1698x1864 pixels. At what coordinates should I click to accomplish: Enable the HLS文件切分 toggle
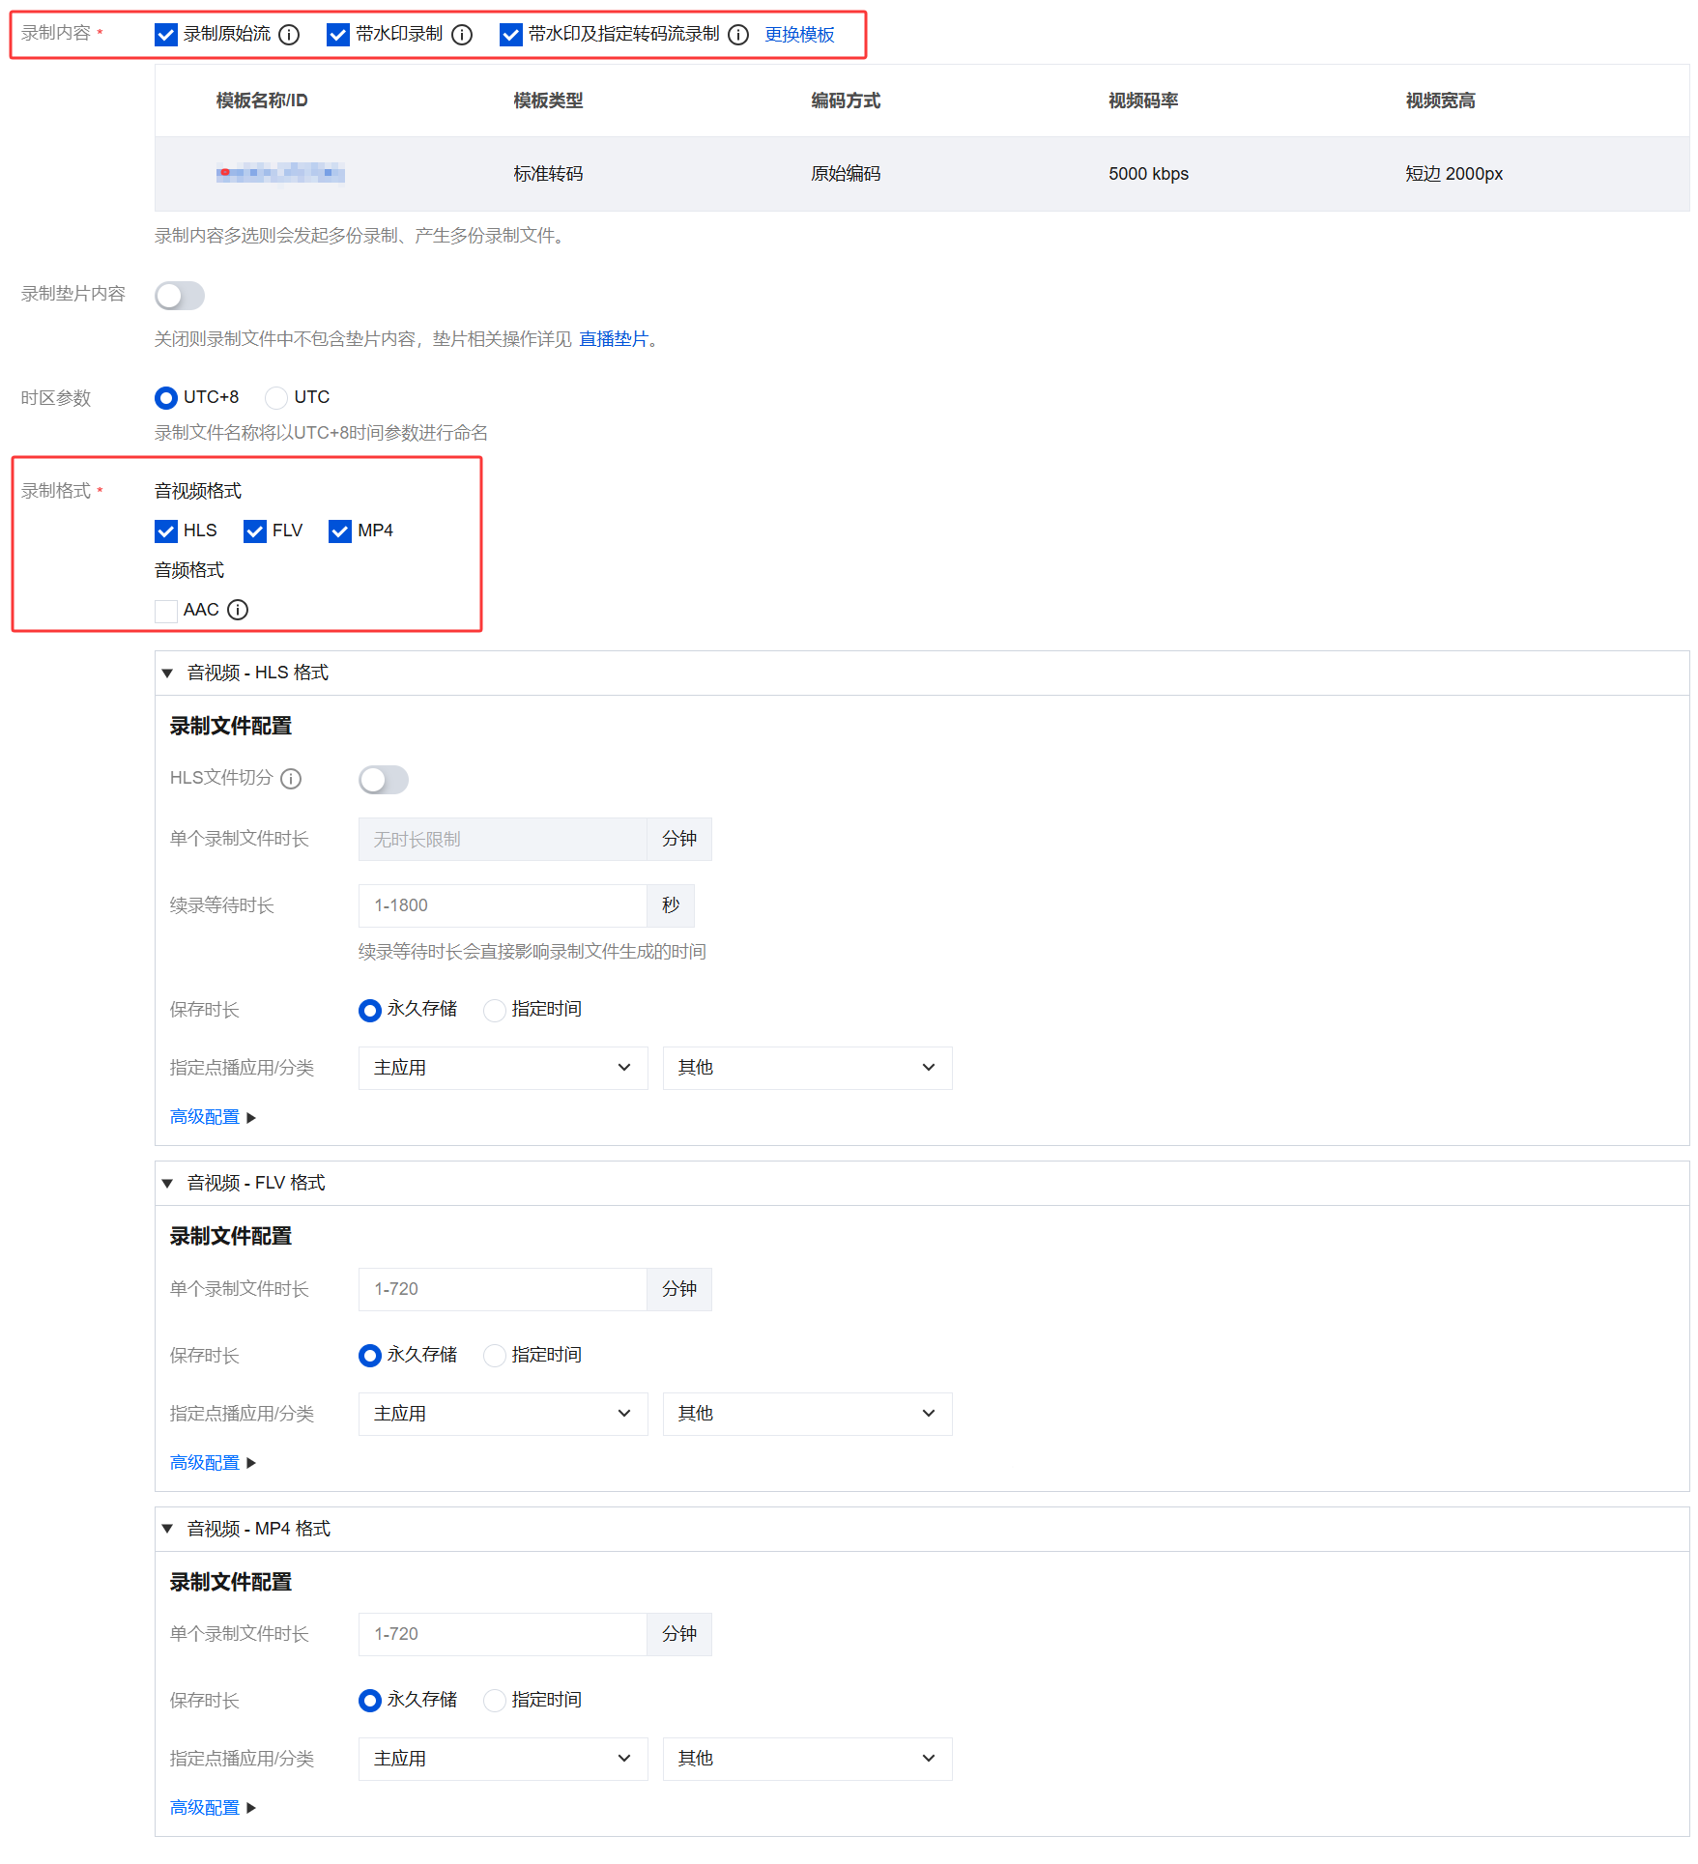384,780
